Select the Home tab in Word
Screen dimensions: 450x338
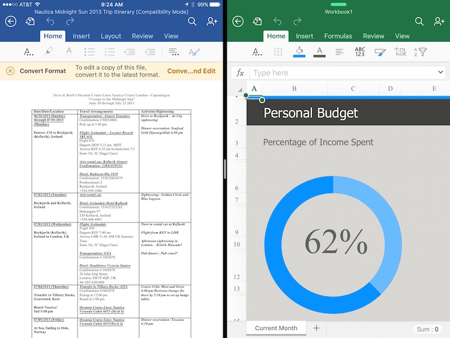click(x=53, y=36)
